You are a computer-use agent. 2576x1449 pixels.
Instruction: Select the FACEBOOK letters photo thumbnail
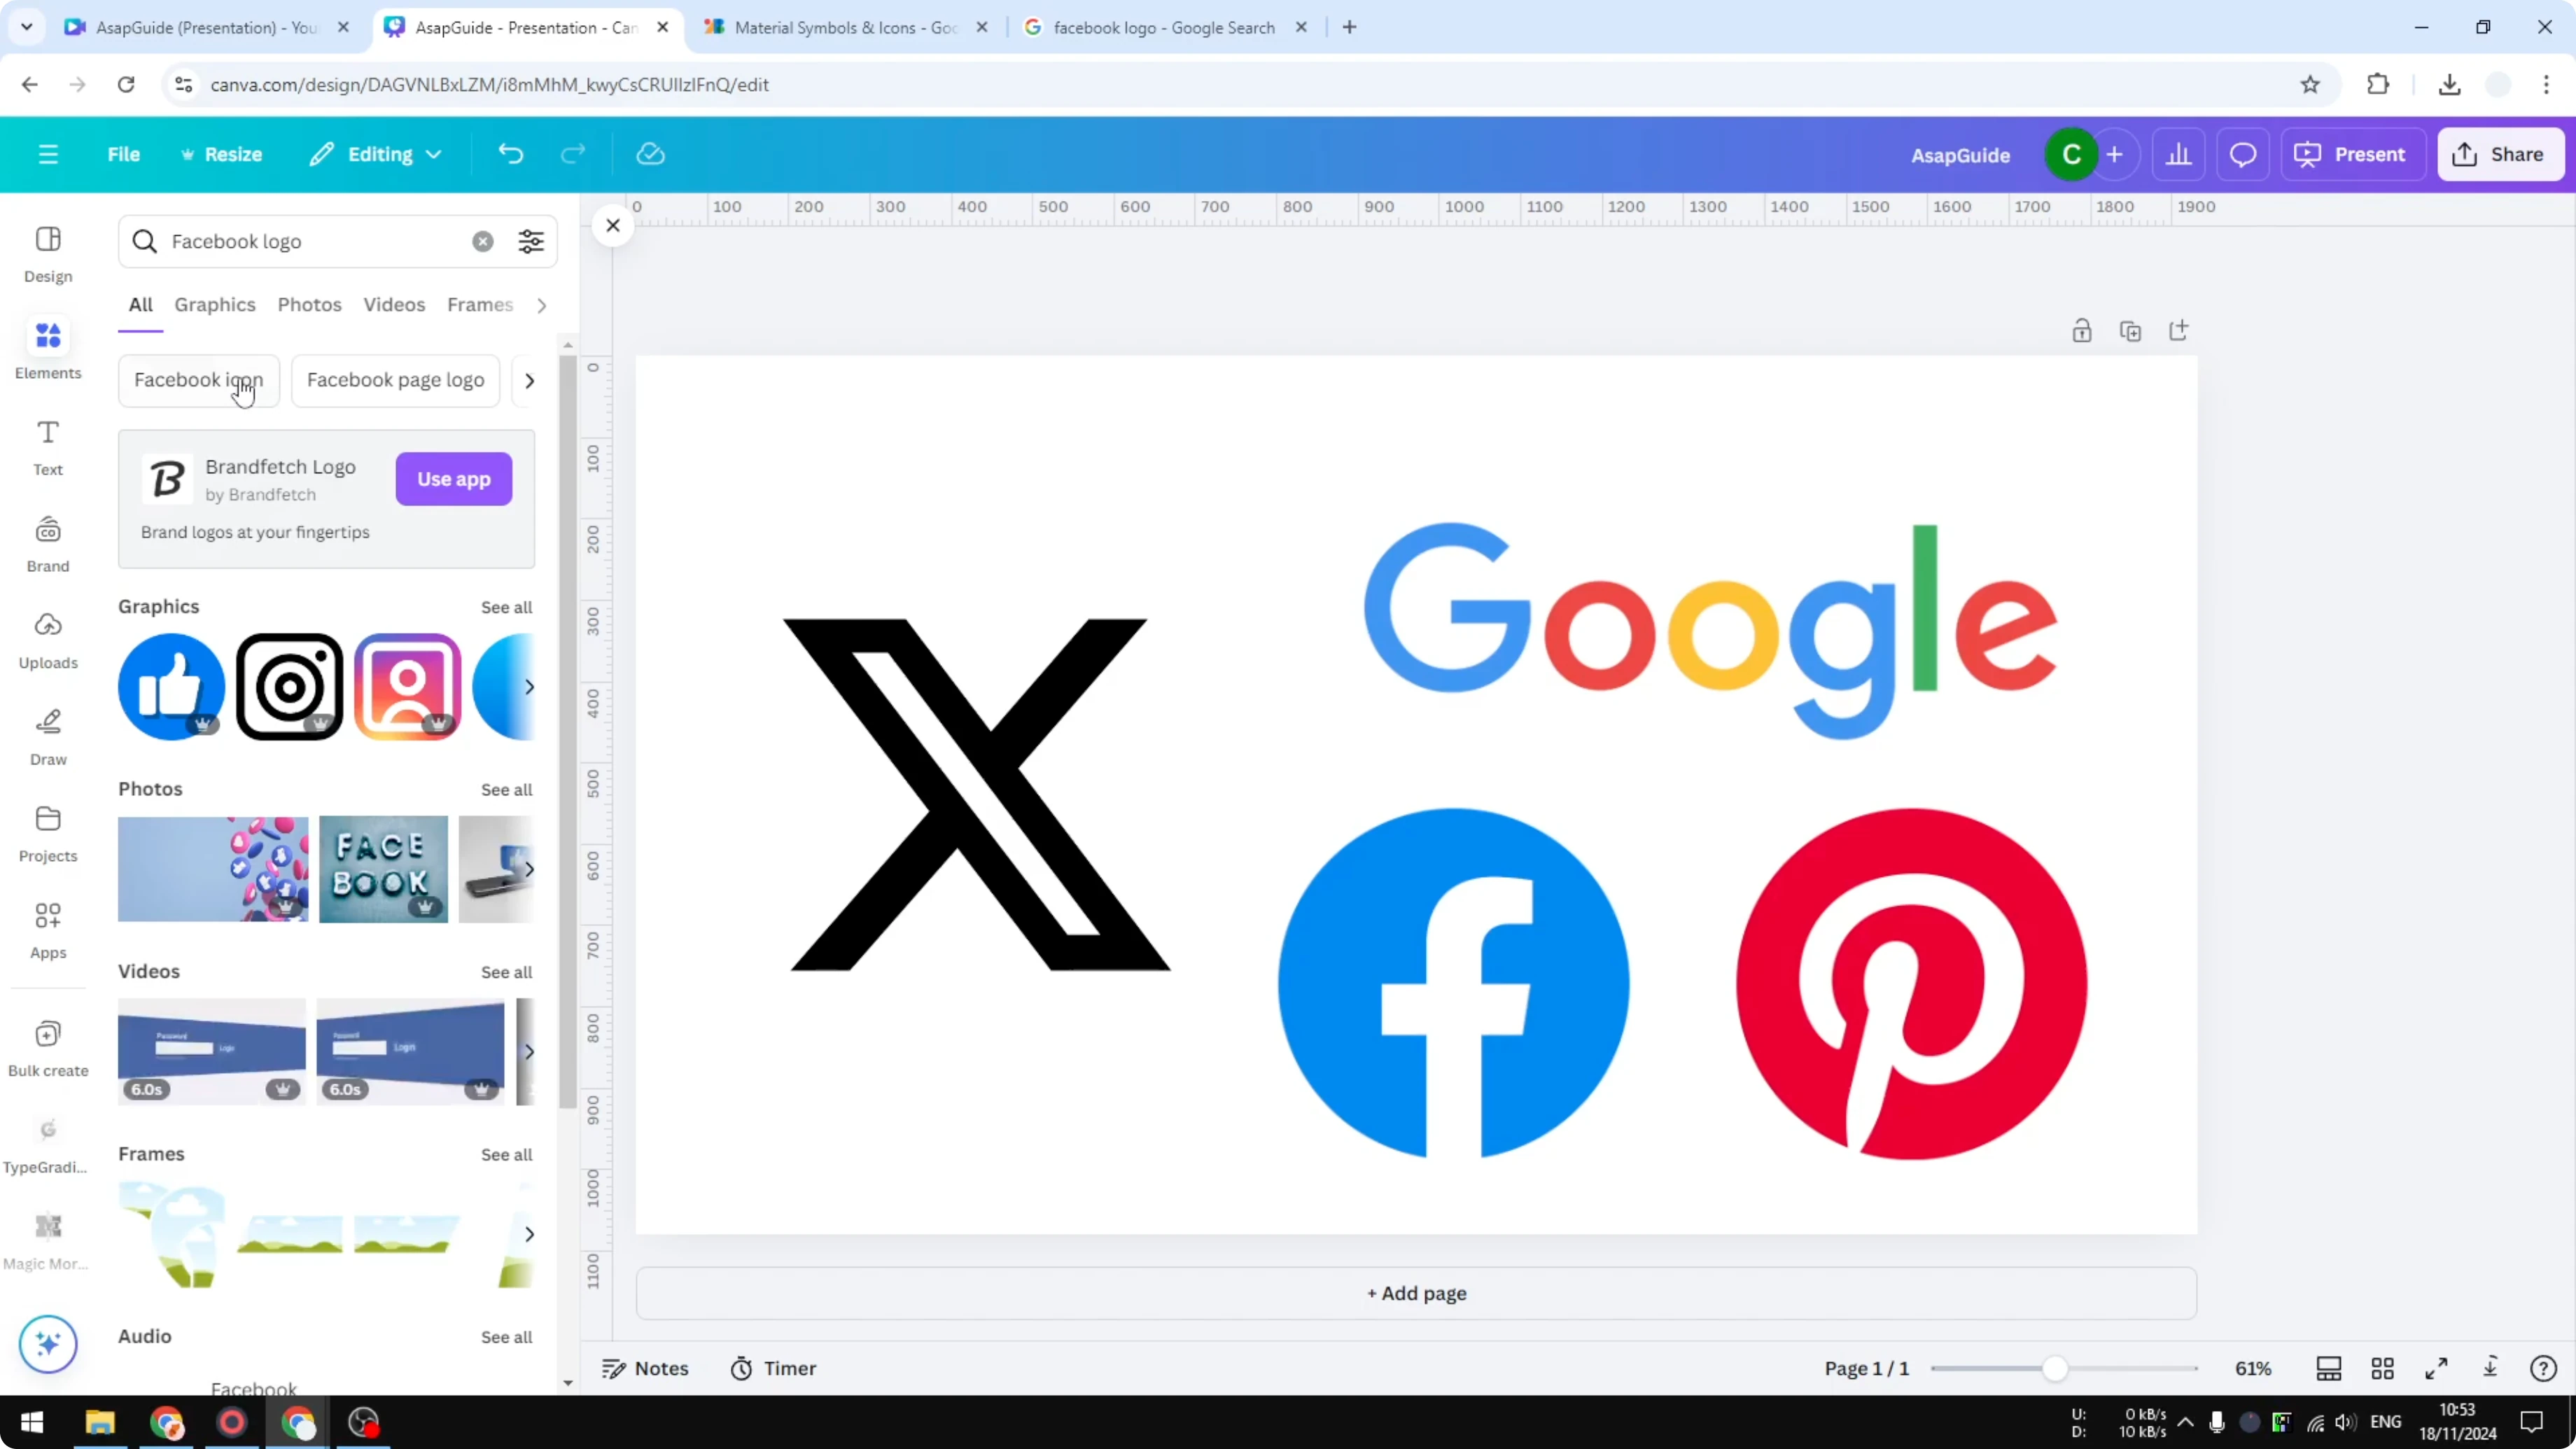click(x=383, y=870)
